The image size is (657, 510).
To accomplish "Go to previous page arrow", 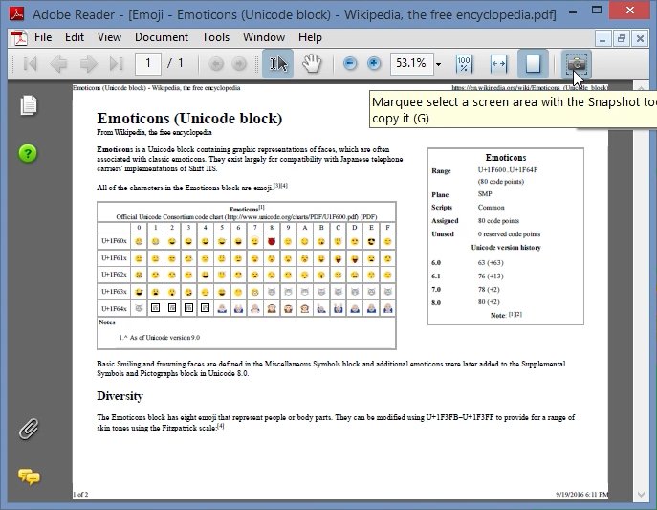I will point(58,64).
